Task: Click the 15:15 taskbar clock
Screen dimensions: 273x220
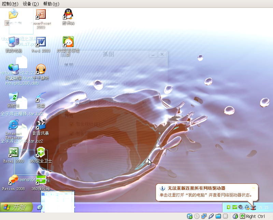Action: click(x=263, y=207)
